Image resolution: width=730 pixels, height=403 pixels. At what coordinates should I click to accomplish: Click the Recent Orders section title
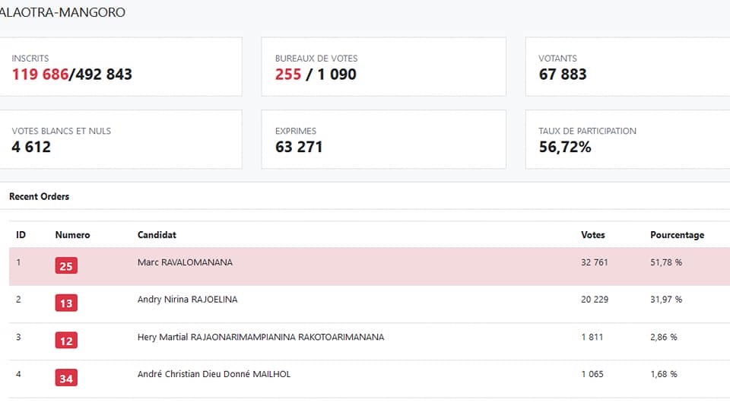click(x=39, y=196)
